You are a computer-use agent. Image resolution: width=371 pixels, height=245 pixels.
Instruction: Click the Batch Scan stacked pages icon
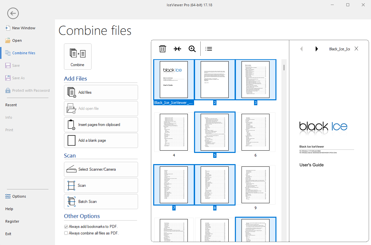71,202
